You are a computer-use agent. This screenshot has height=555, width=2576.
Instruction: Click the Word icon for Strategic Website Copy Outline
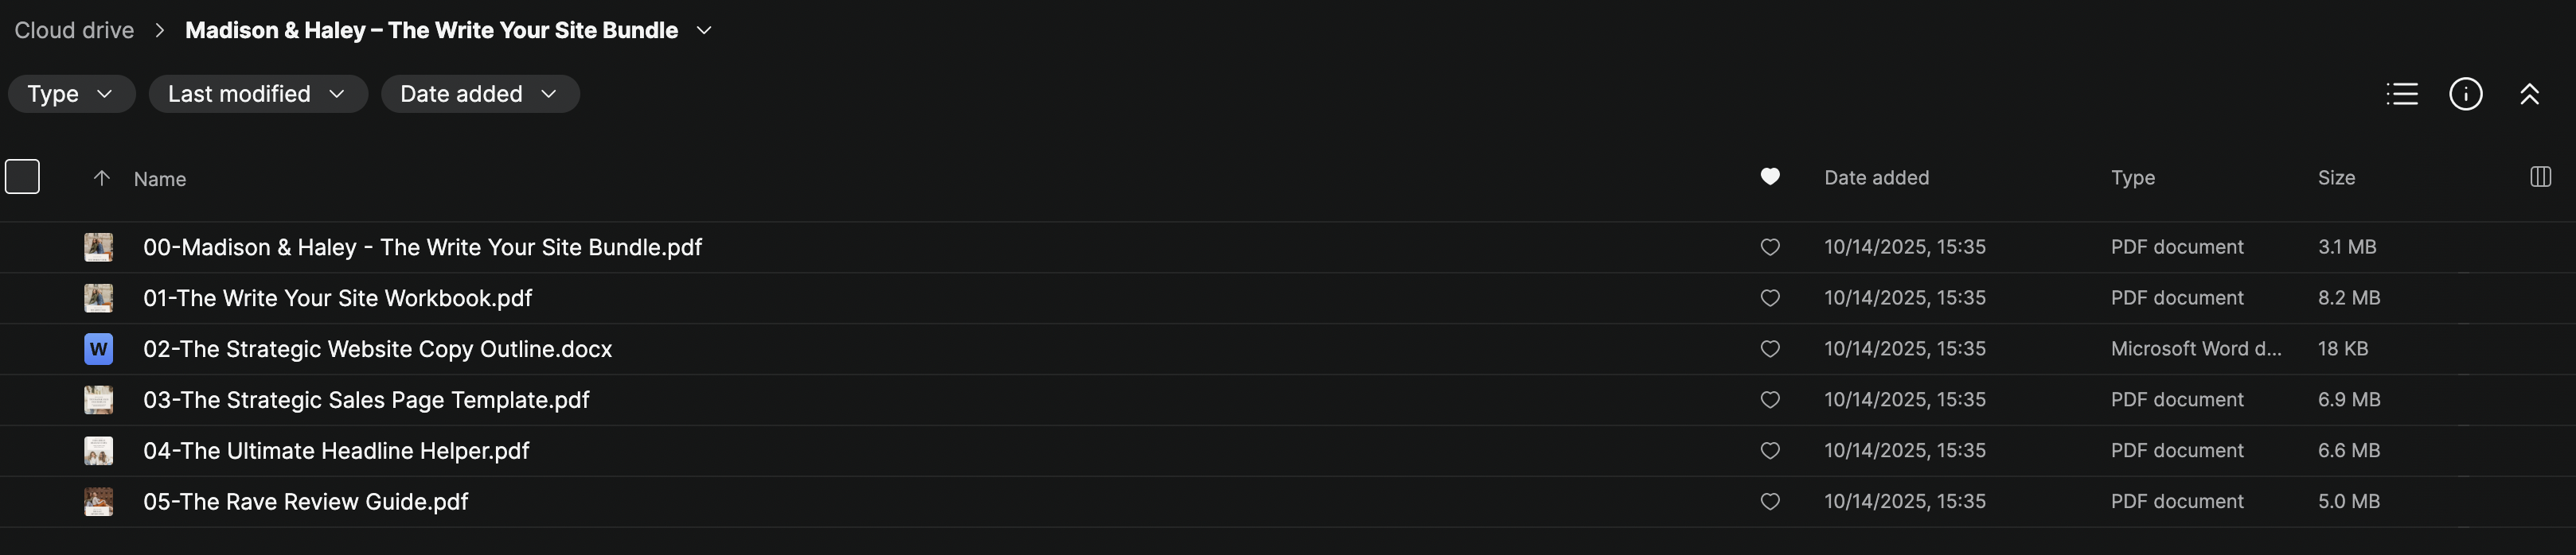pos(98,349)
